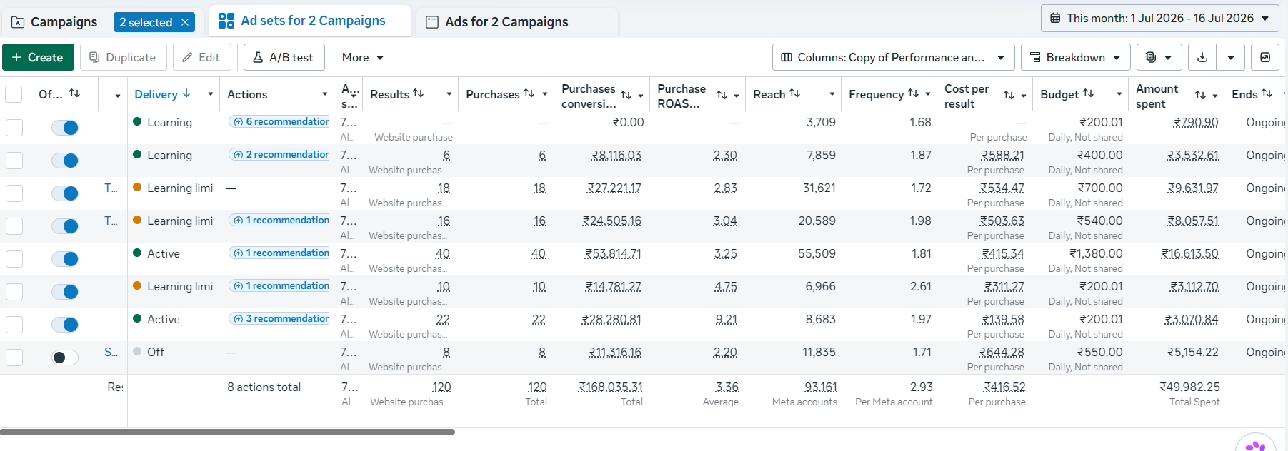1288x451 pixels.
Task: Toggle off ad set with reach 3,709
Action: coord(65,128)
